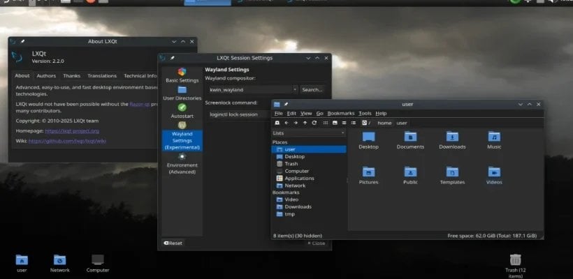The image size is (573, 279).
Task: Select the Trash icon on the desktop
Action: coord(515,266)
